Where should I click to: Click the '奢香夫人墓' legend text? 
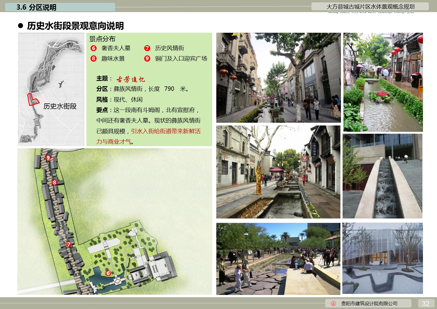pyautogui.click(x=116, y=48)
